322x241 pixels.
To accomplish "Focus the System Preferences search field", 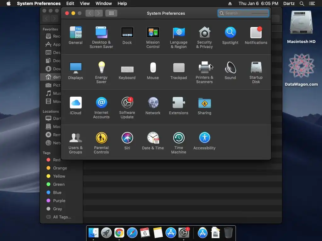I will coord(243,13).
